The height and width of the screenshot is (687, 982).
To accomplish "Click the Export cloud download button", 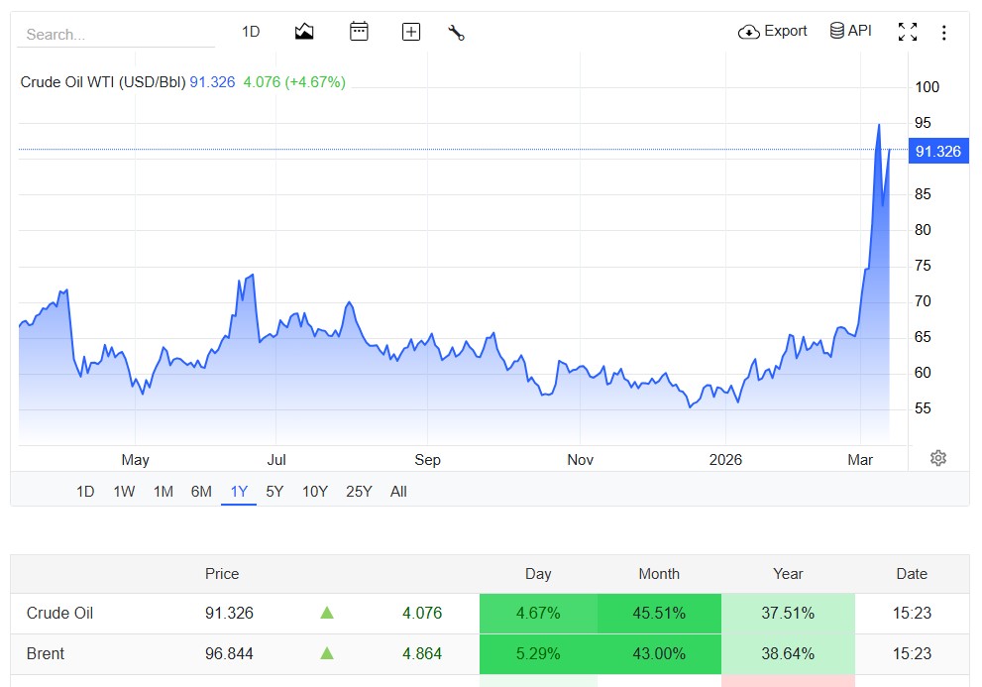I will 773,32.
